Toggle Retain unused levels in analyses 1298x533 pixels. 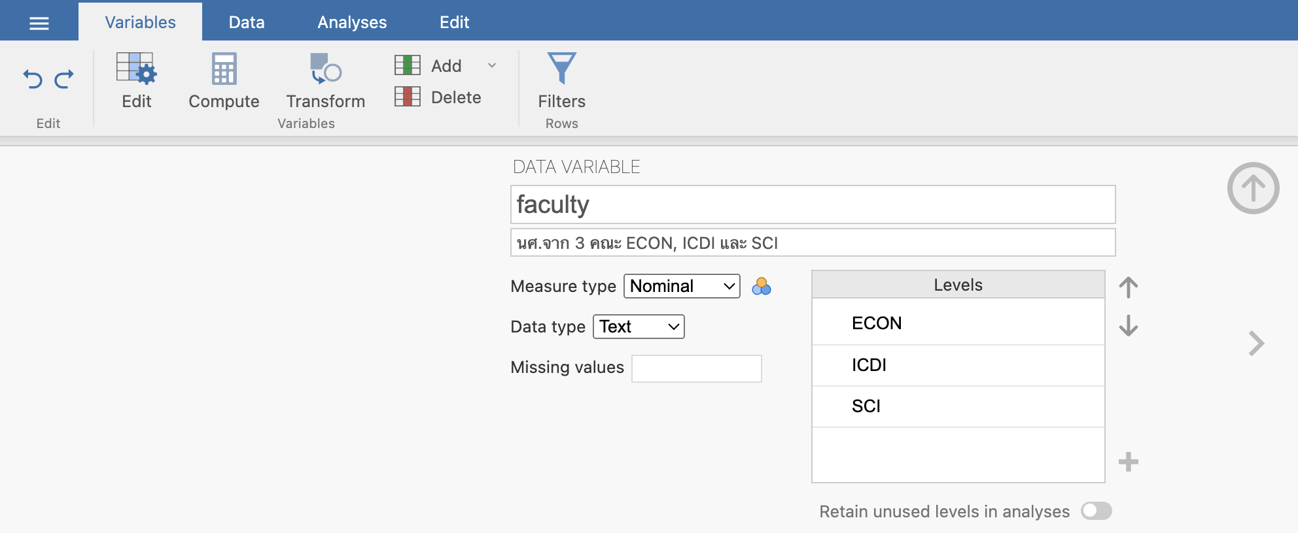1096,511
